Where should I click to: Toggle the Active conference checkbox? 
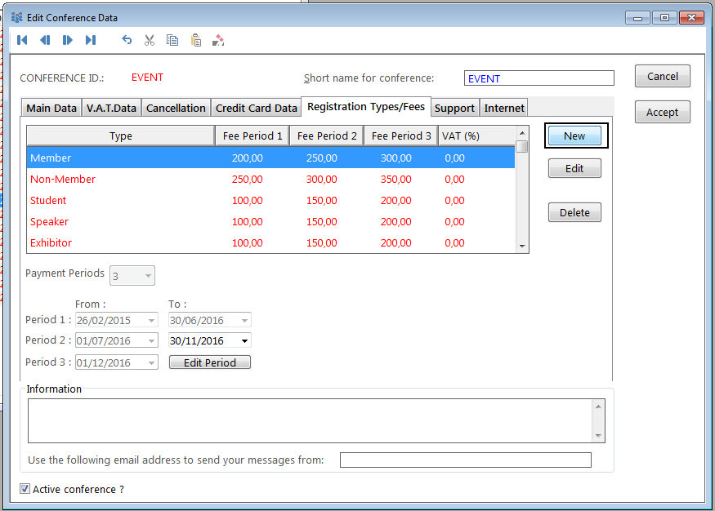click(x=25, y=489)
